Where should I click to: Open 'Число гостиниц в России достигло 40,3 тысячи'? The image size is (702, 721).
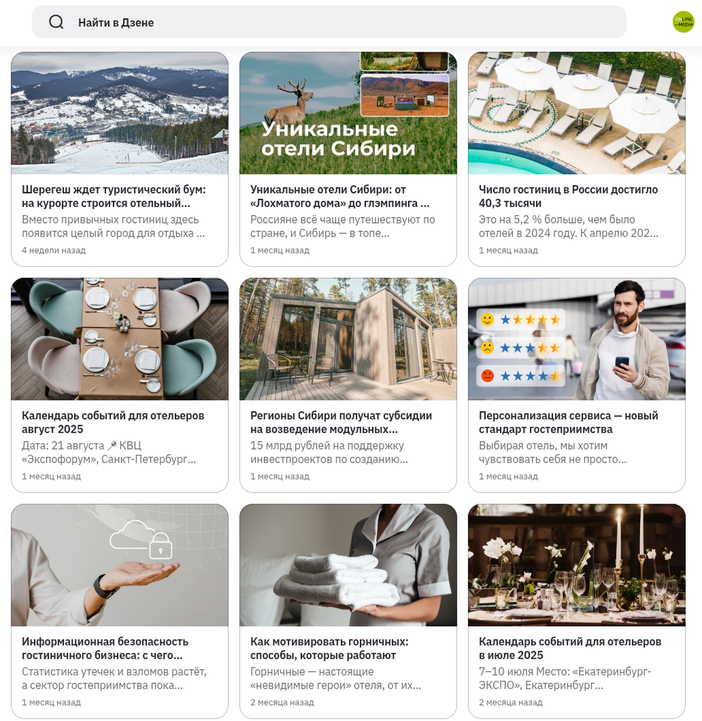pyautogui.click(x=568, y=196)
